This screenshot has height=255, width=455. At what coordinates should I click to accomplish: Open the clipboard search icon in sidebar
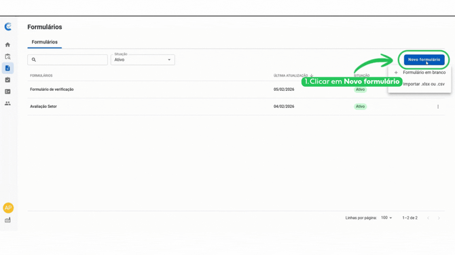[7, 56]
